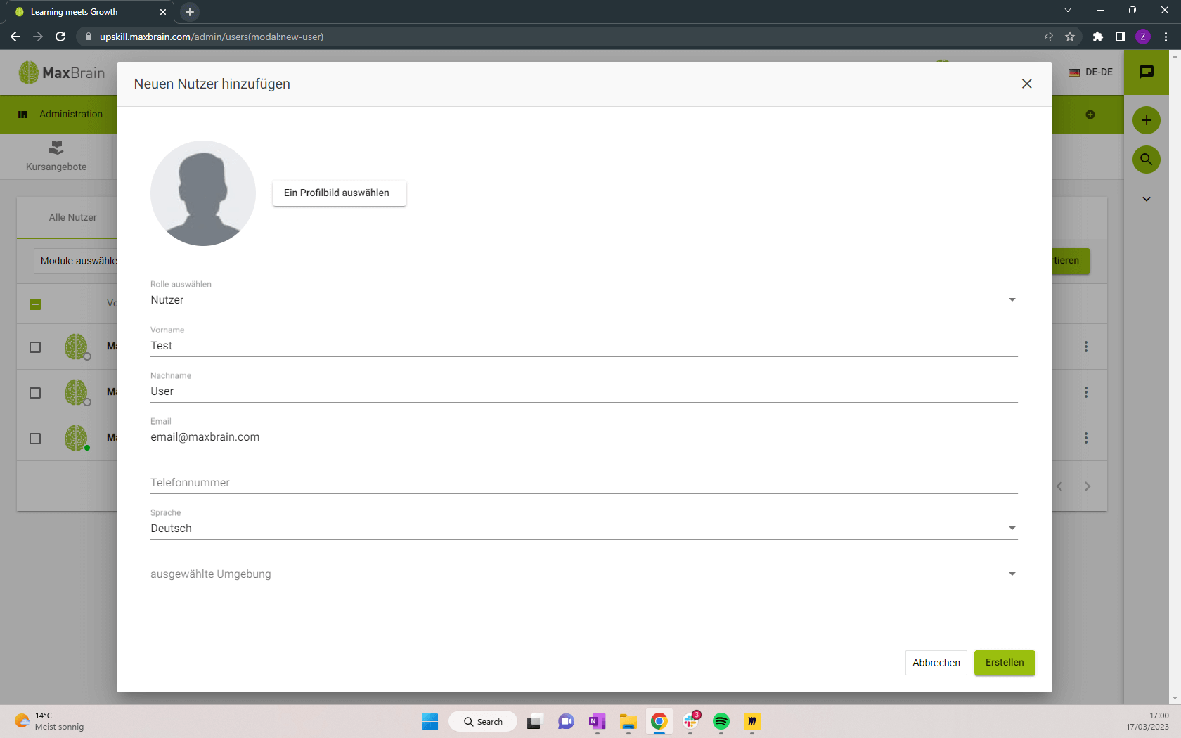
Task: Click the green search magnifier button
Action: coord(1147,160)
